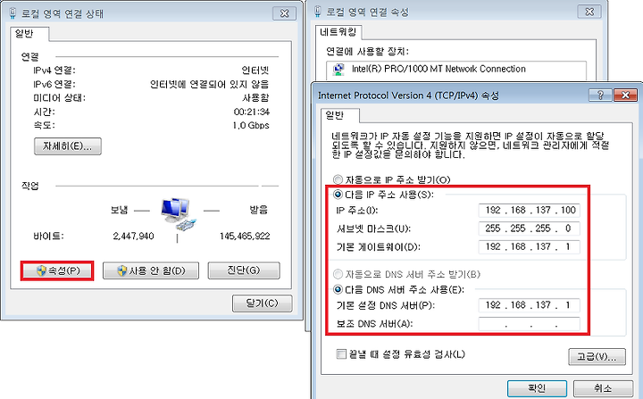Click 사용 안 함(D) shield button
The width and height of the screenshot is (643, 399).
pyautogui.click(x=151, y=270)
